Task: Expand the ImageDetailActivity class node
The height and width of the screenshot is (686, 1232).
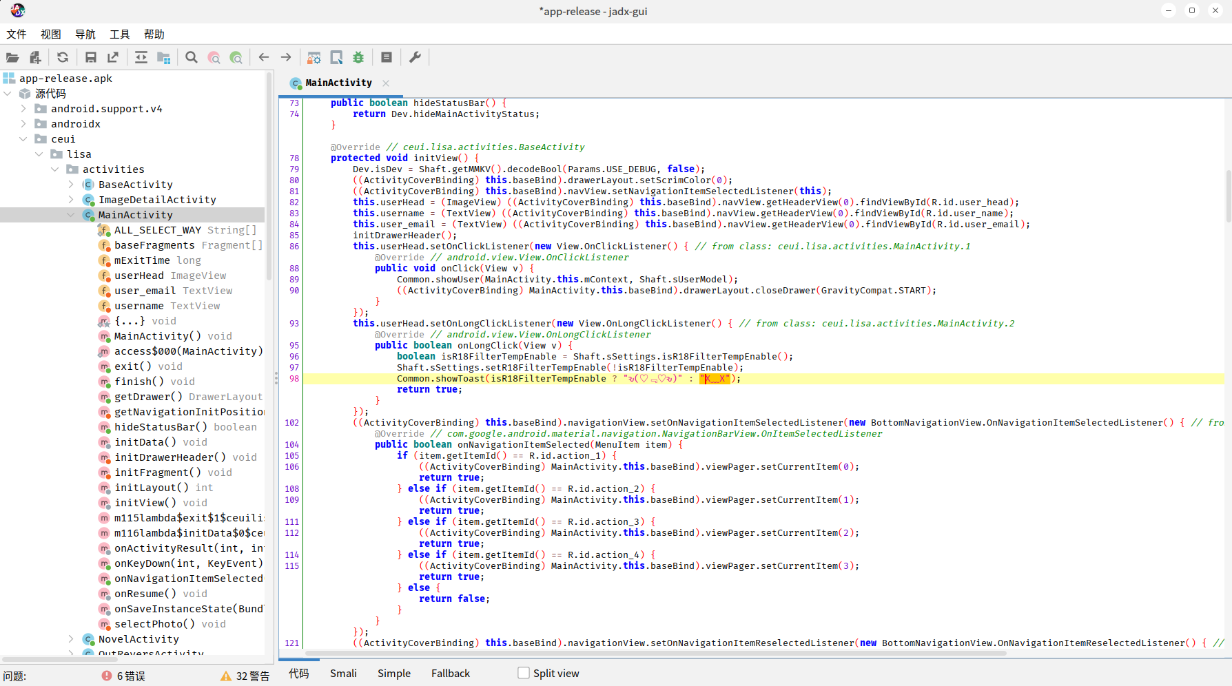Action: point(71,200)
